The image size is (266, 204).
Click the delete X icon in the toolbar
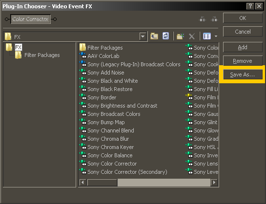192,37
